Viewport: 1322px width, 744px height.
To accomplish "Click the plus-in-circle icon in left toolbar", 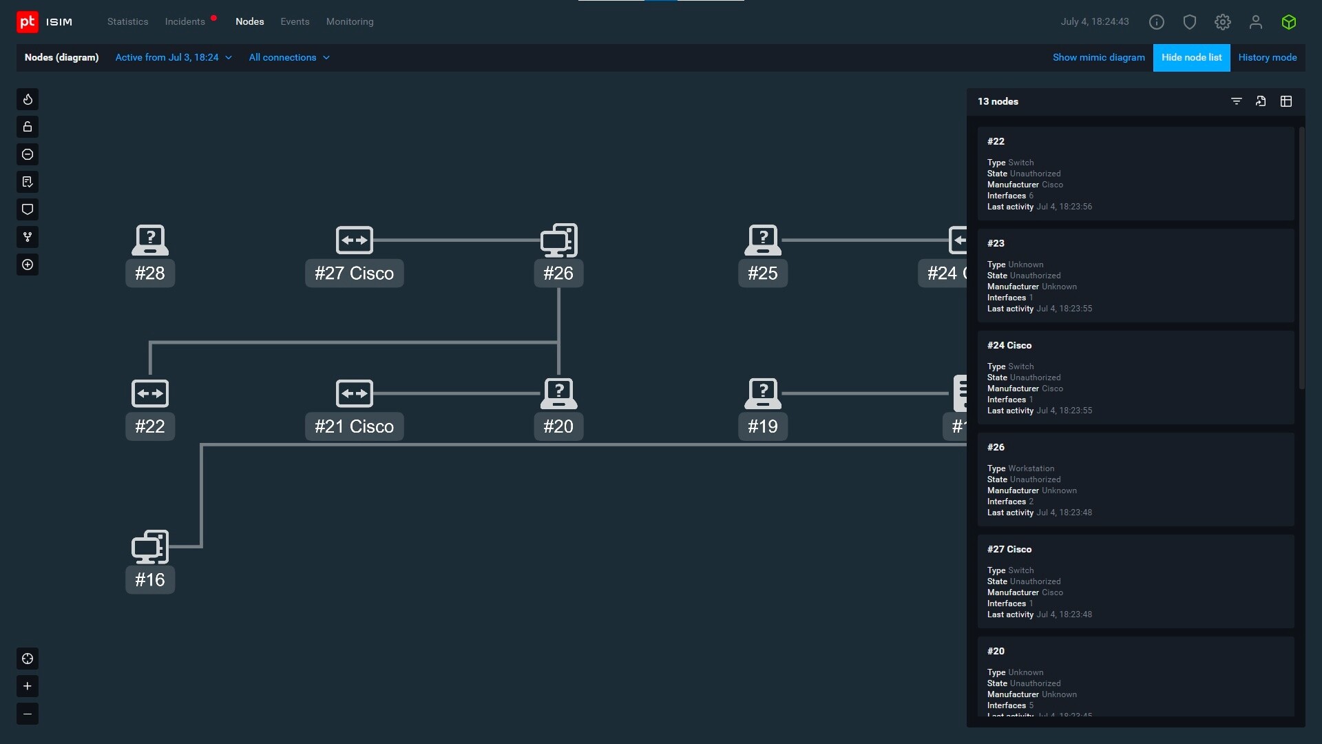I will point(28,265).
